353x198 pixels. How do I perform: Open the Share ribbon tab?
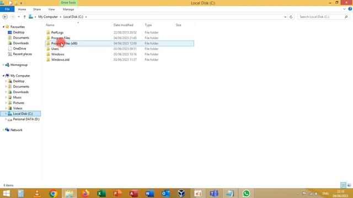click(37, 9)
